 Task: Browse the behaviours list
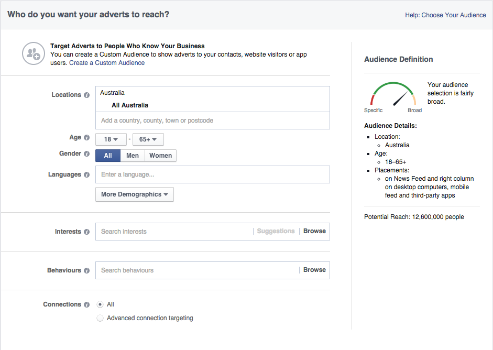314,270
